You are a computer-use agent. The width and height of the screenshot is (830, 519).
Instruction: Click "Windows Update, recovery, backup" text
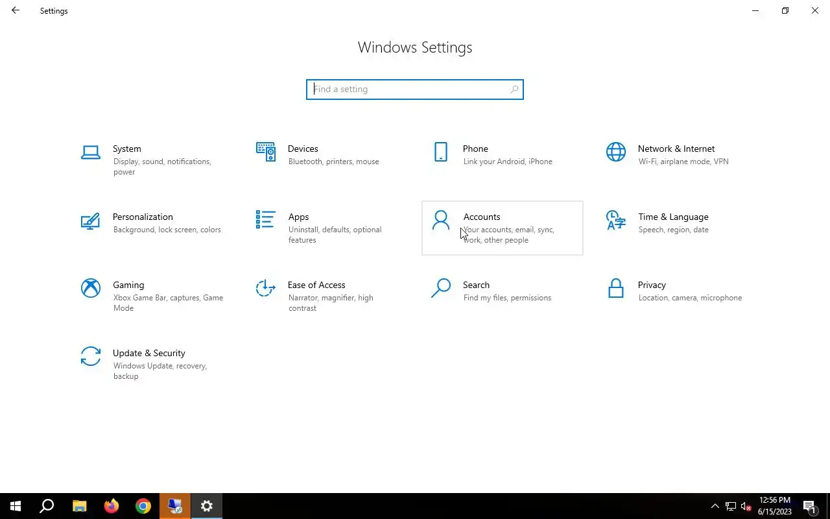coord(160,371)
